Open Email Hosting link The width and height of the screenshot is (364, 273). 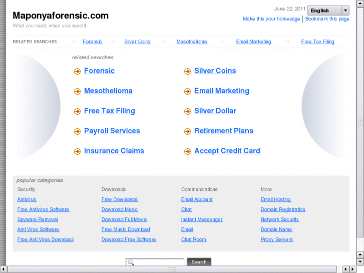point(276,199)
